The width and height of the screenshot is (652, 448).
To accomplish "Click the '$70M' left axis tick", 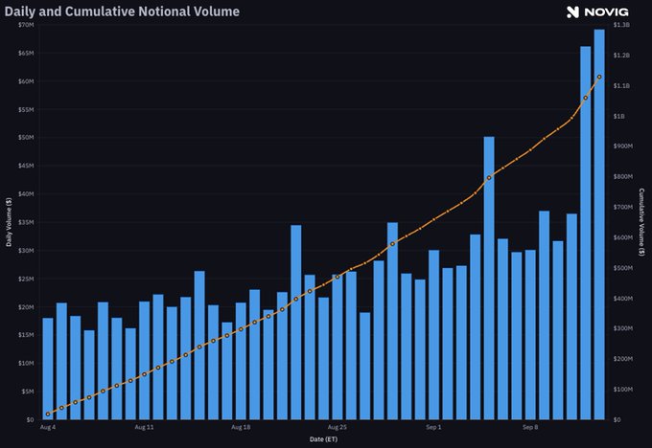I will [26, 25].
